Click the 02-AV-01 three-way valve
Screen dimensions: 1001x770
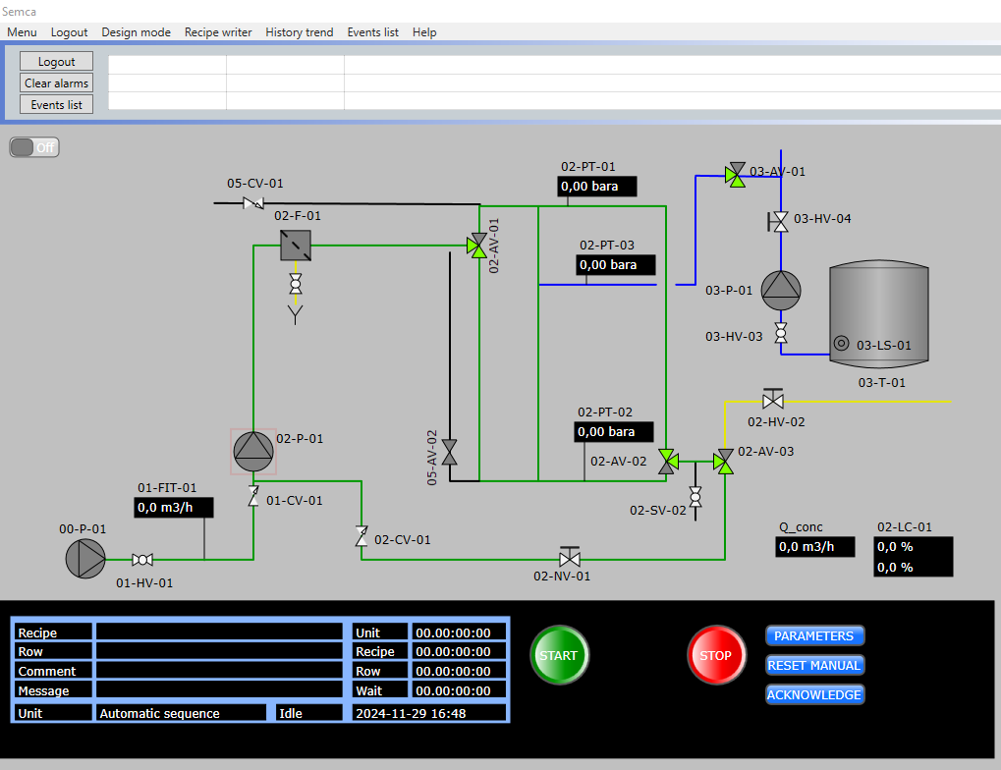tap(477, 246)
